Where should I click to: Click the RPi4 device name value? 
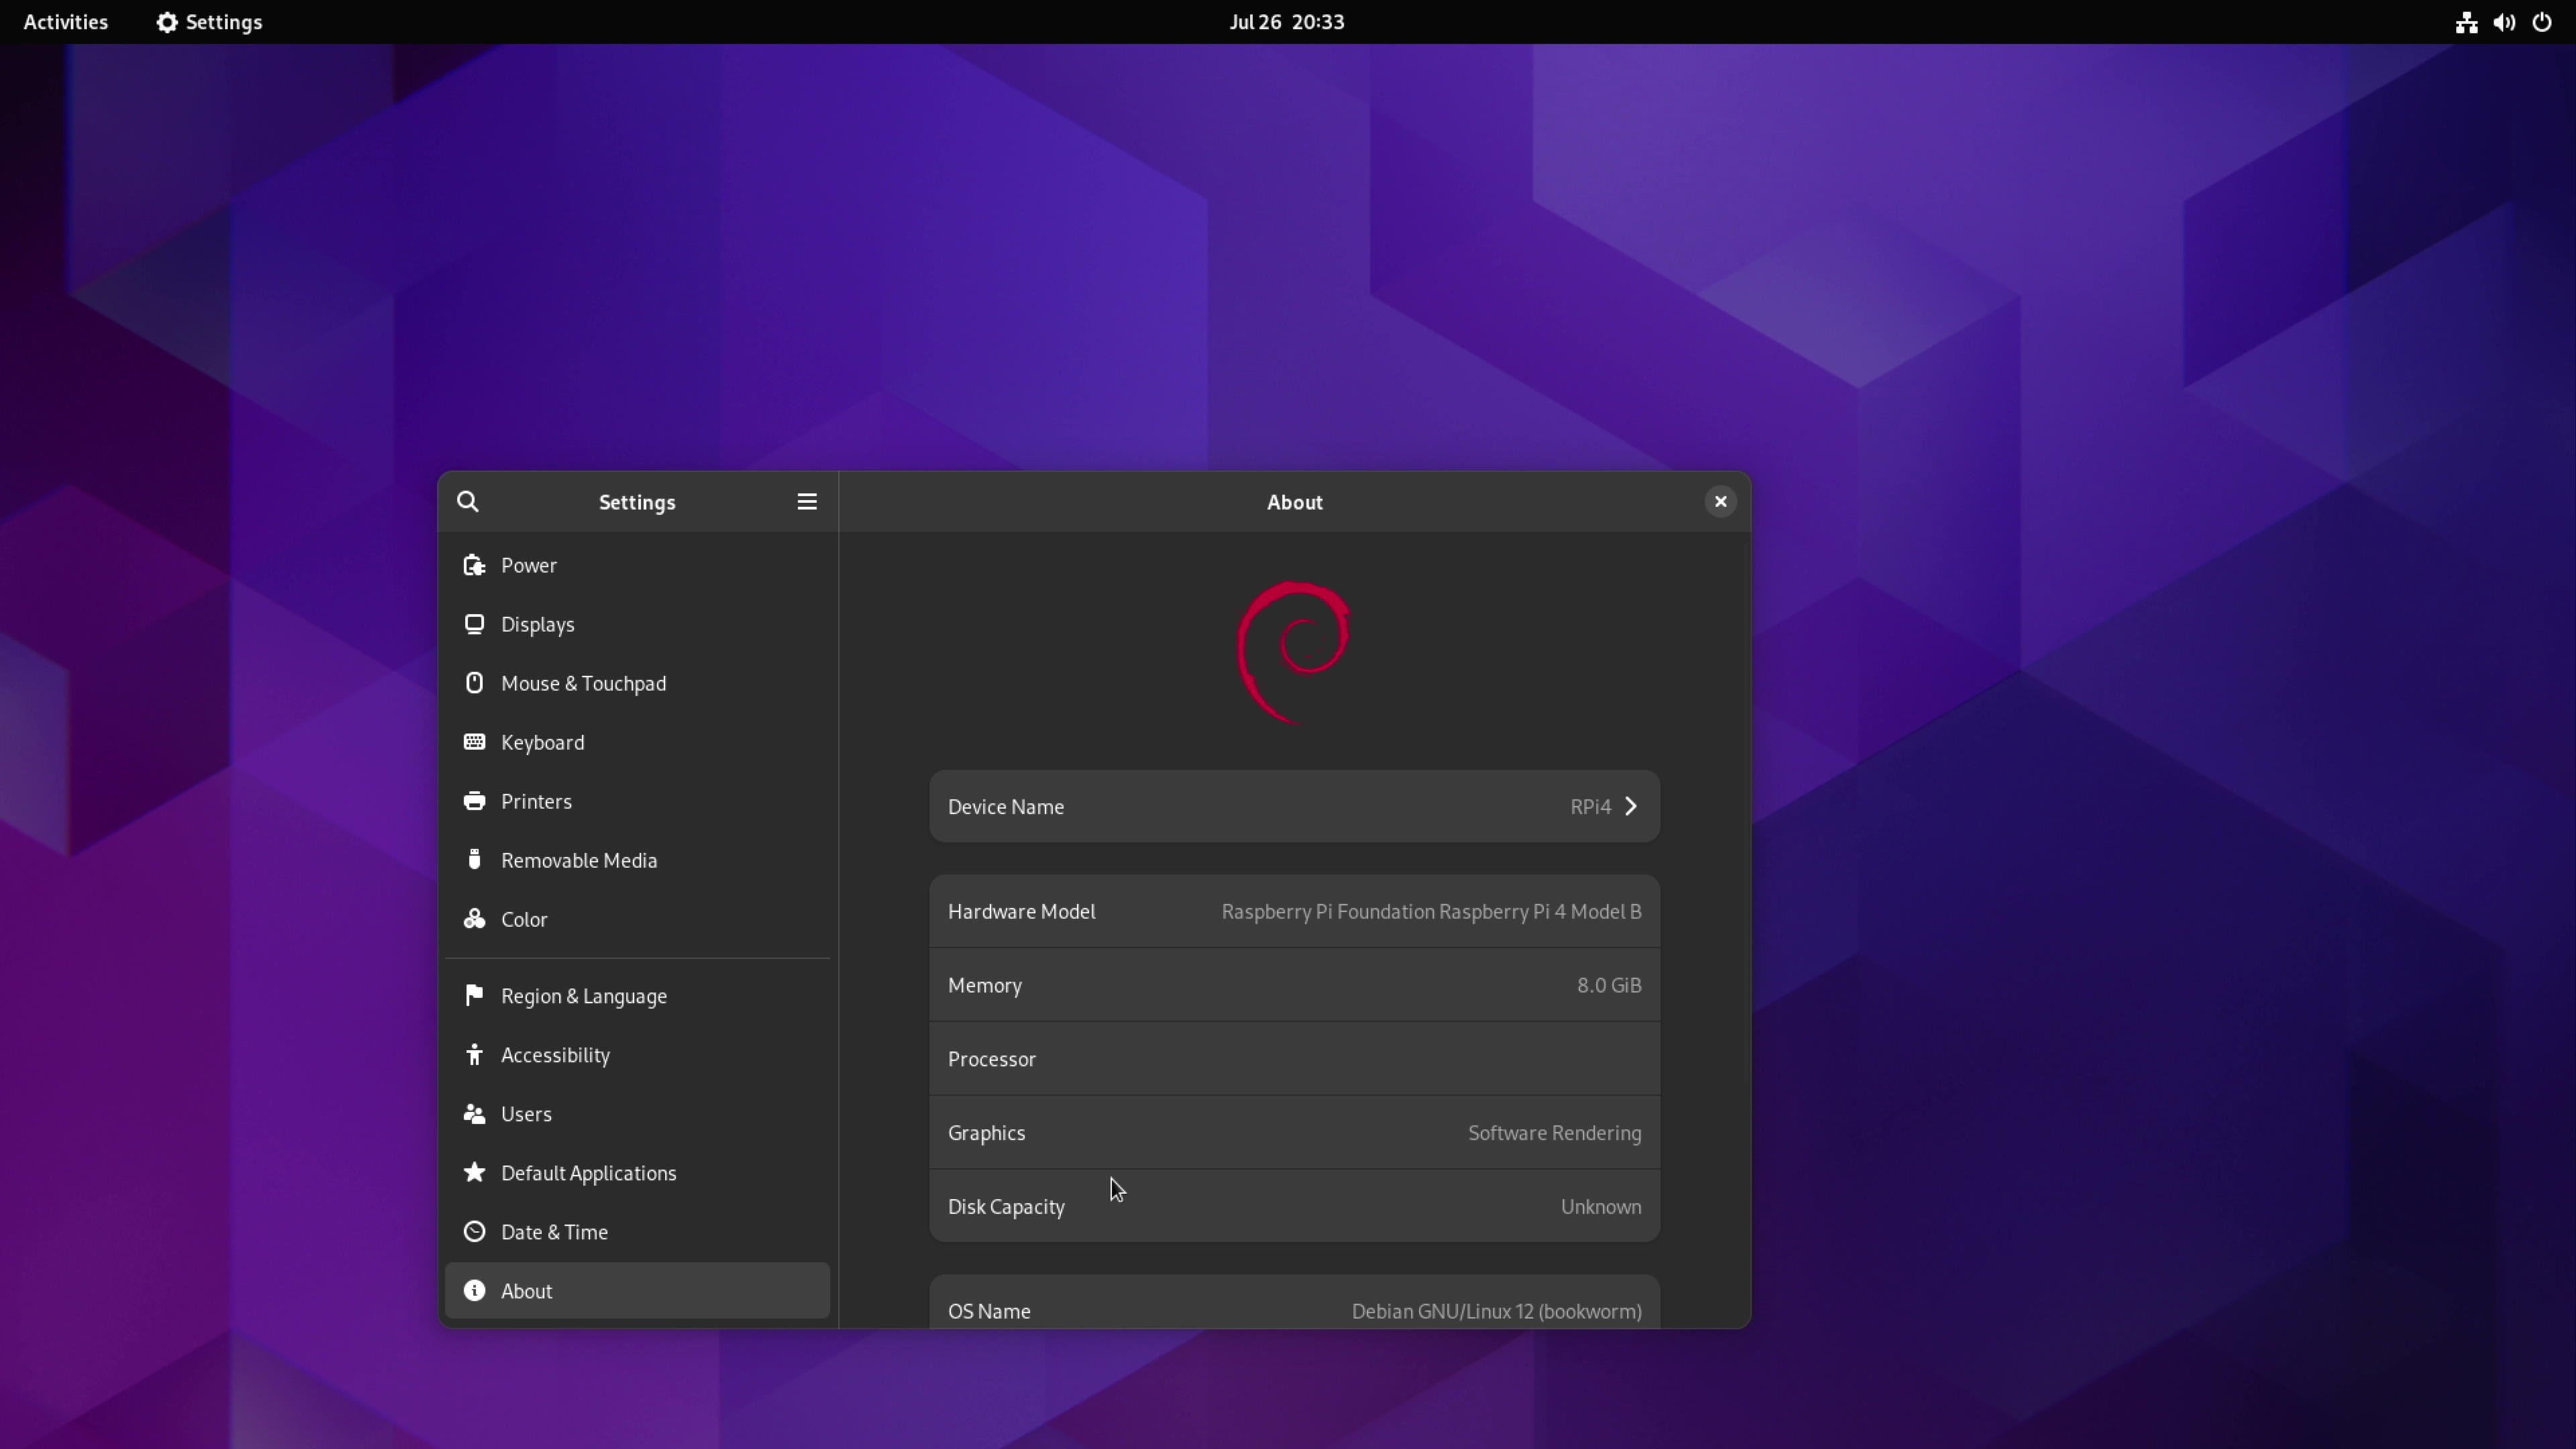coord(1590,806)
